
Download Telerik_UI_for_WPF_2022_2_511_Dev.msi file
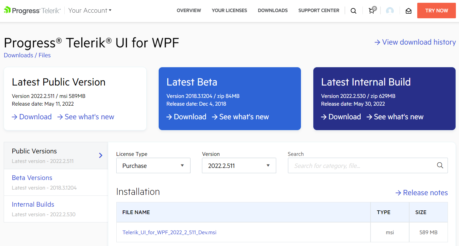(169, 232)
